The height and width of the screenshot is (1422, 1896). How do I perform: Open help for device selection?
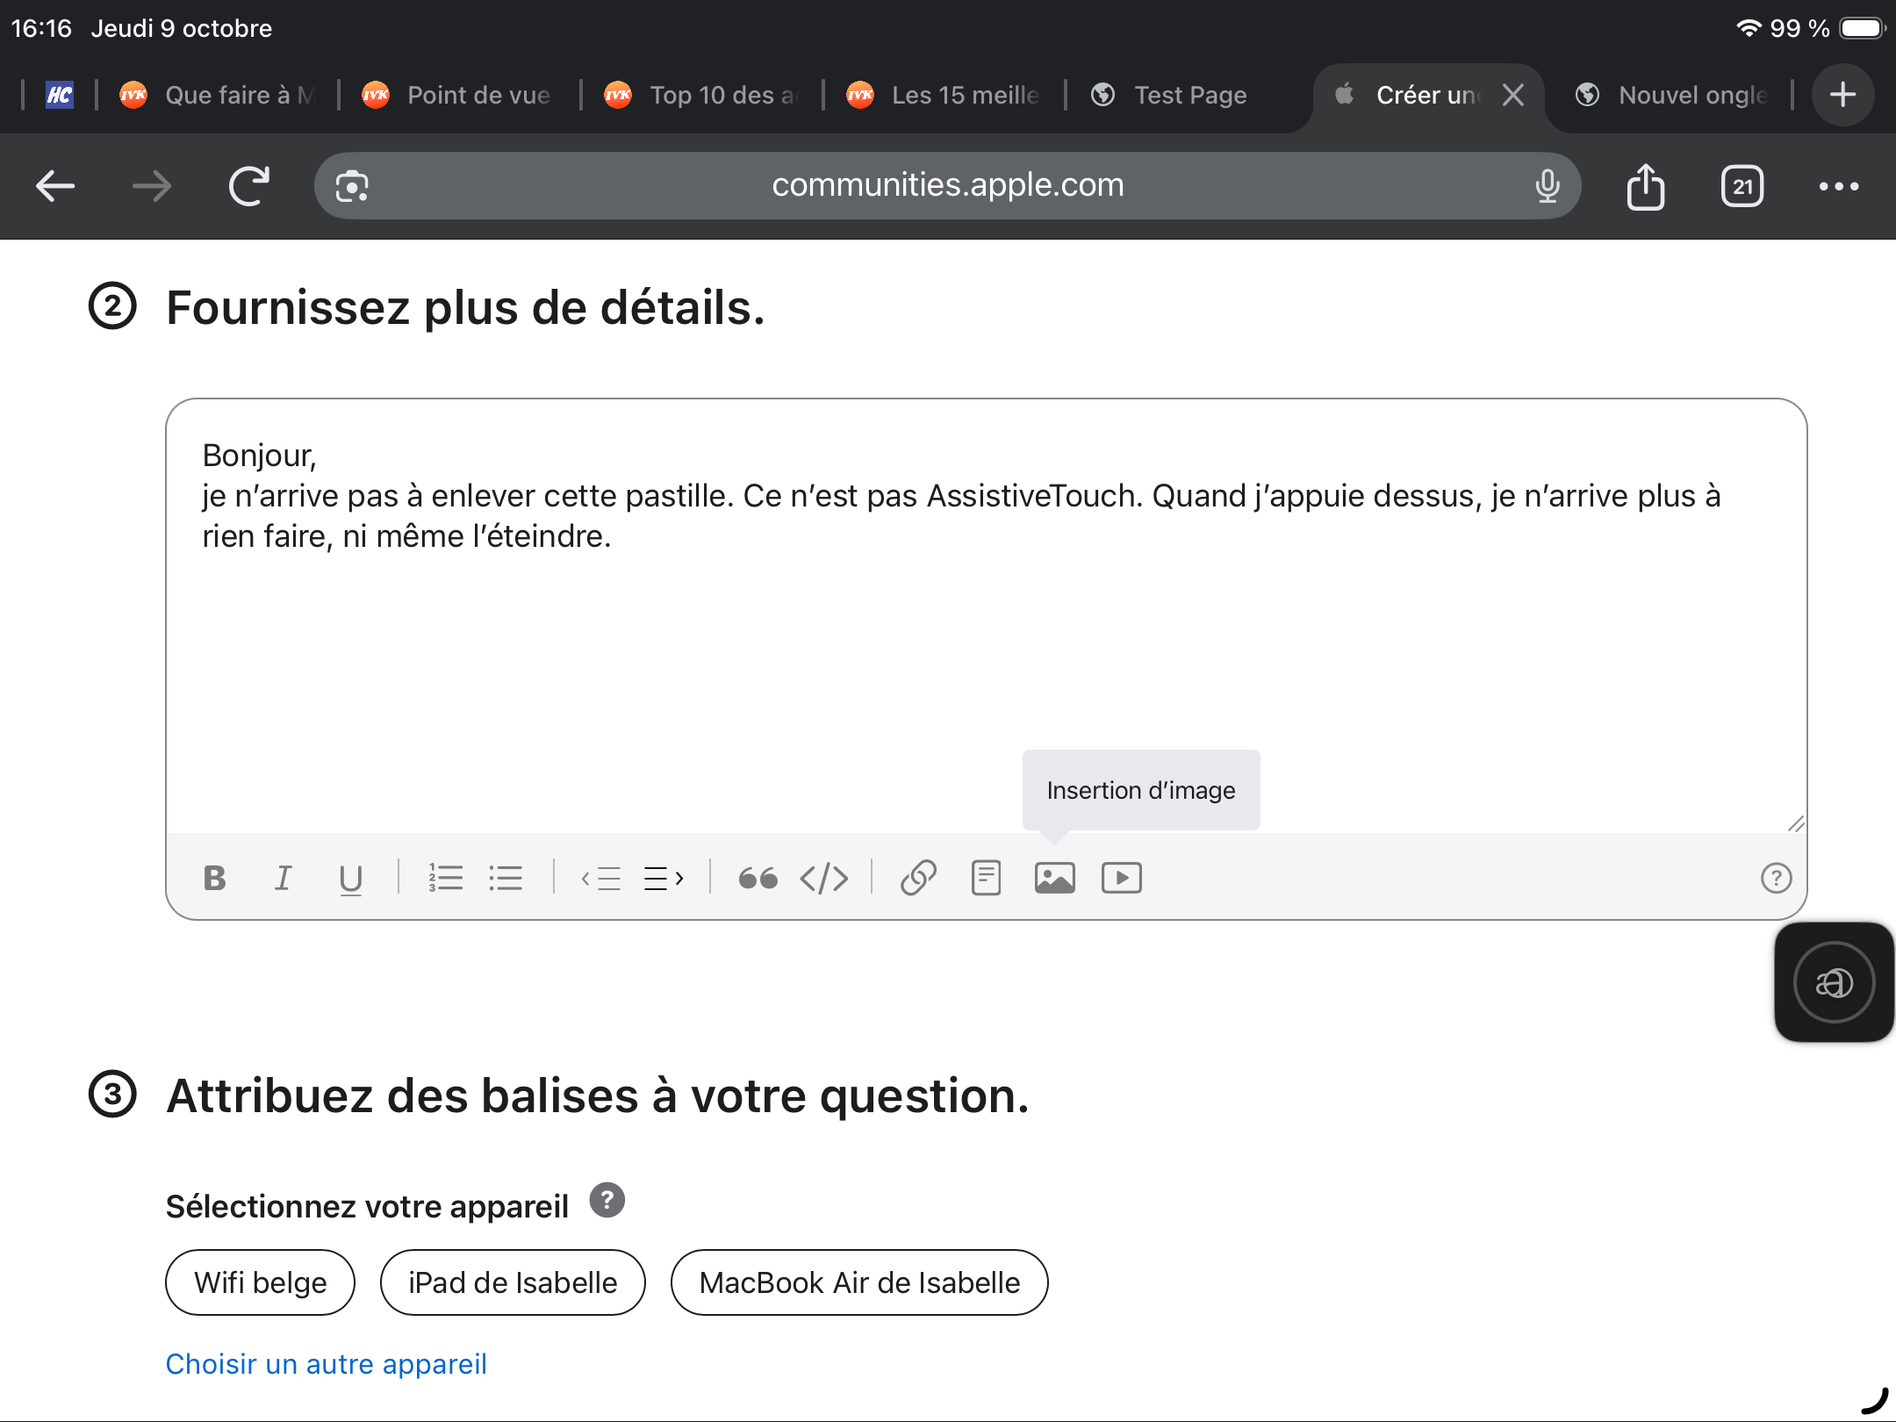[x=607, y=1200]
